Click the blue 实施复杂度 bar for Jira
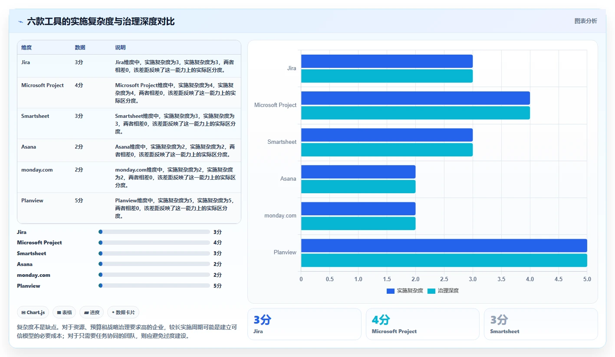The height and width of the screenshot is (357, 615). pyautogui.click(x=387, y=61)
